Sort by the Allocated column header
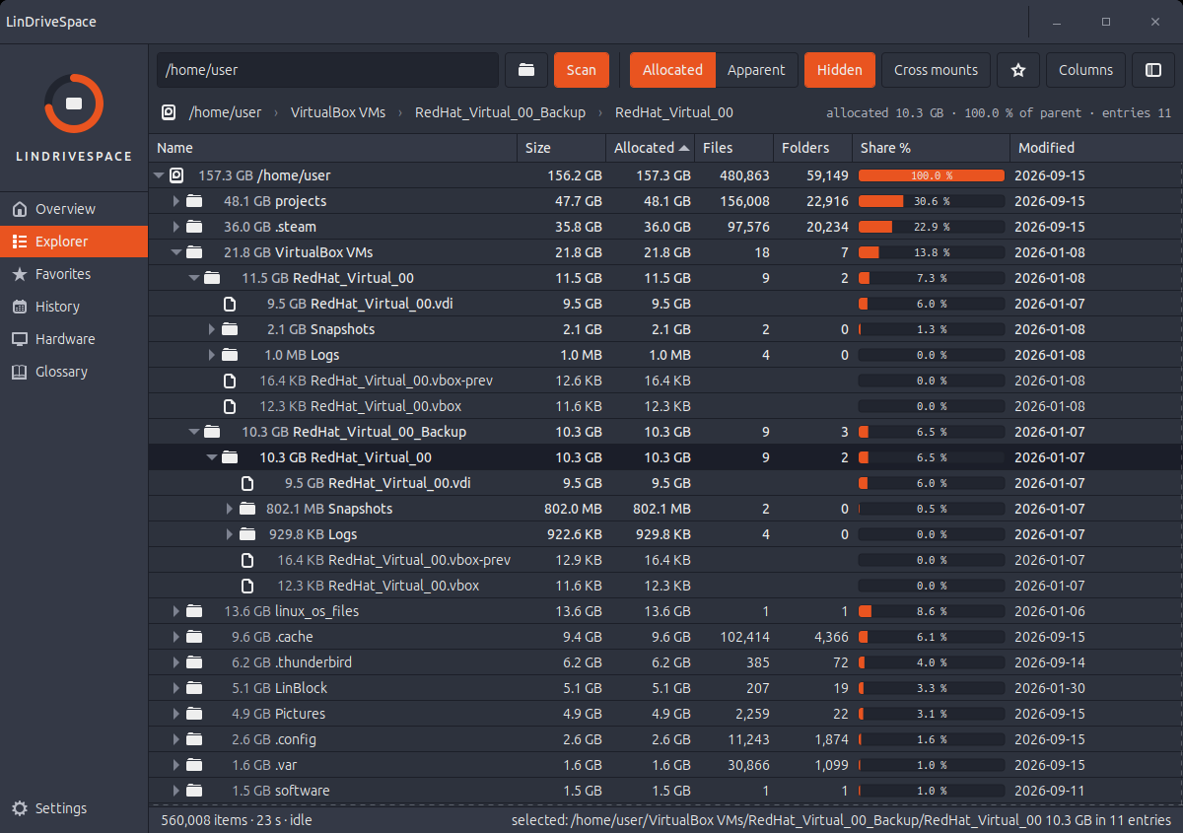Screen dimensions: 1183x833 tap(651, 148)
